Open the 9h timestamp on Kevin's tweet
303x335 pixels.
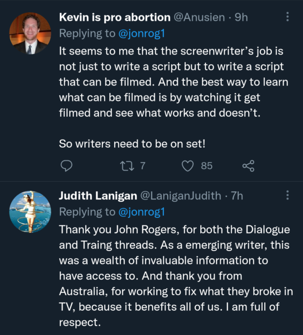pos(241,18)
